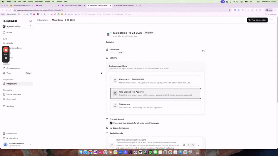This screenshot has width=278, height=156.
Task: Close the ElevenLabs Agents browser tab
Action: coord(110,5)
